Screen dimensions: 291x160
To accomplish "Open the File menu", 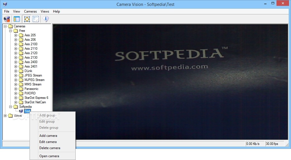I will point(7,11).
